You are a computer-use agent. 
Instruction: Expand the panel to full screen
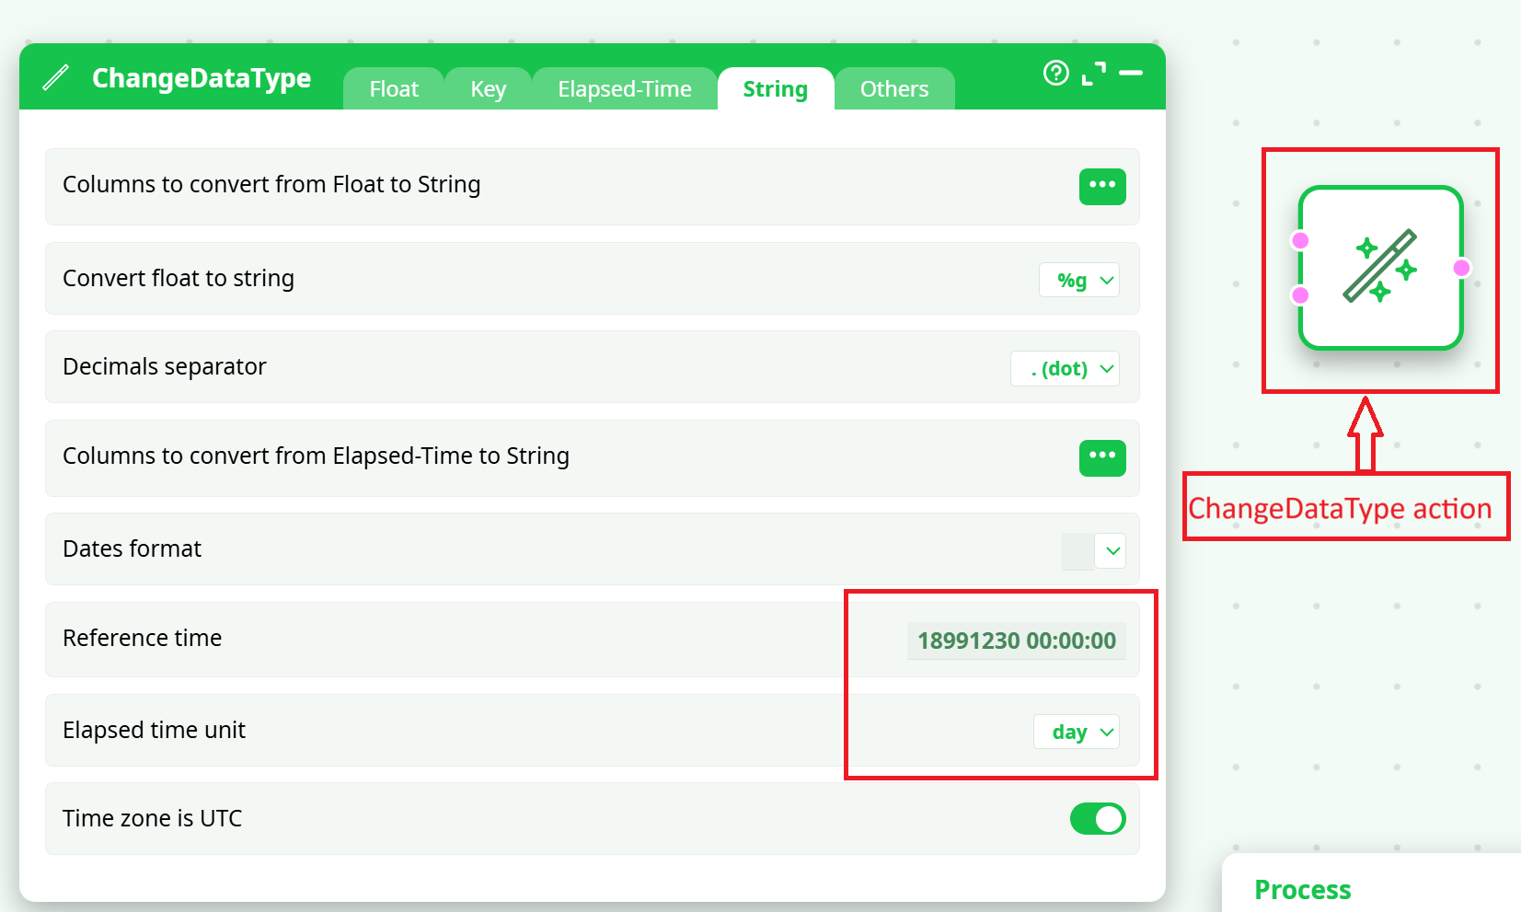click(1093, 74)
